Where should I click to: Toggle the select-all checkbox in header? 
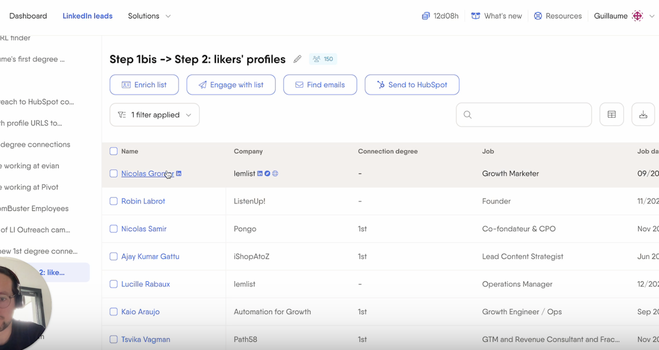114,151
